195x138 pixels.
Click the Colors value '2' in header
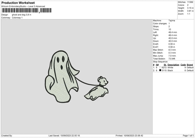click(x=188, y=5)
